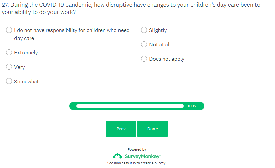
Task: Select 'I do not have responsibility' option
Action: 9,30
